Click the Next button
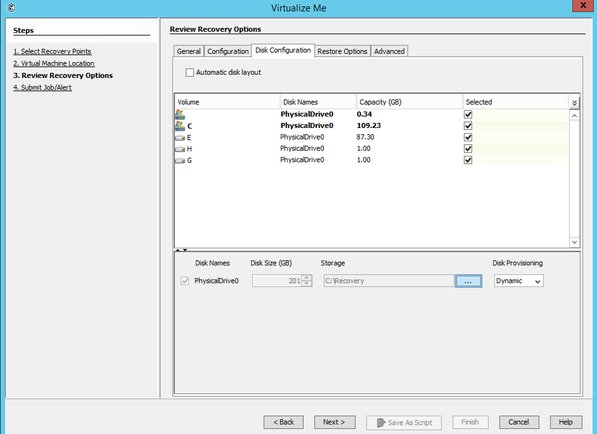 coord(335,422)
